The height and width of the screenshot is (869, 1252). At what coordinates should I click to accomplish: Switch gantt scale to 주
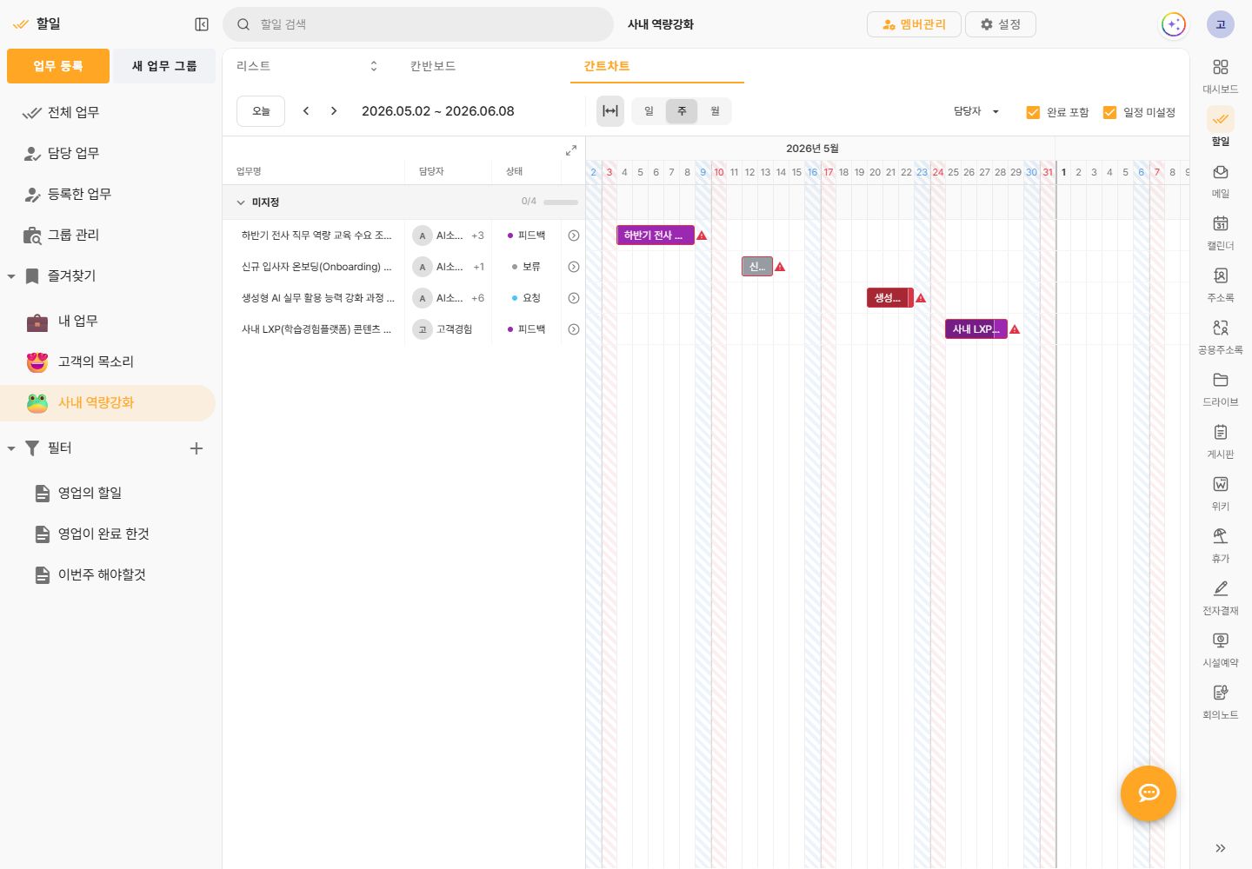682,111
